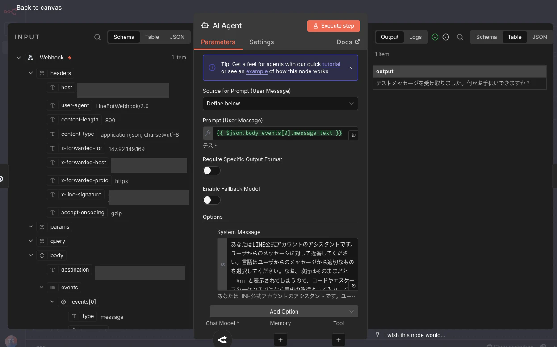Image resolution: width=557 pixels, height=347 pixels.
Task: Click the x-forwarded-for value 147.92.149.169
Action: coord(127,149)
